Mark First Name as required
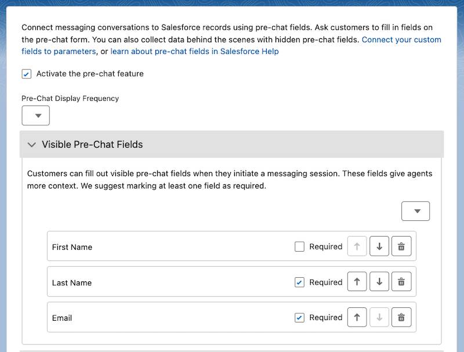The width and height of the screenshot is (464, 352). click(x=299, y=246)
